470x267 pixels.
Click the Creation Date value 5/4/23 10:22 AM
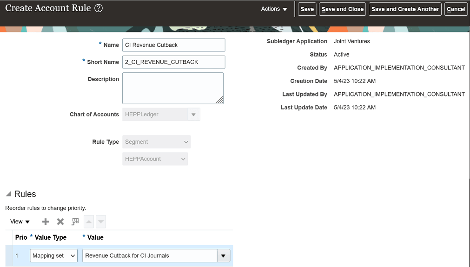[x=355, y=81]
